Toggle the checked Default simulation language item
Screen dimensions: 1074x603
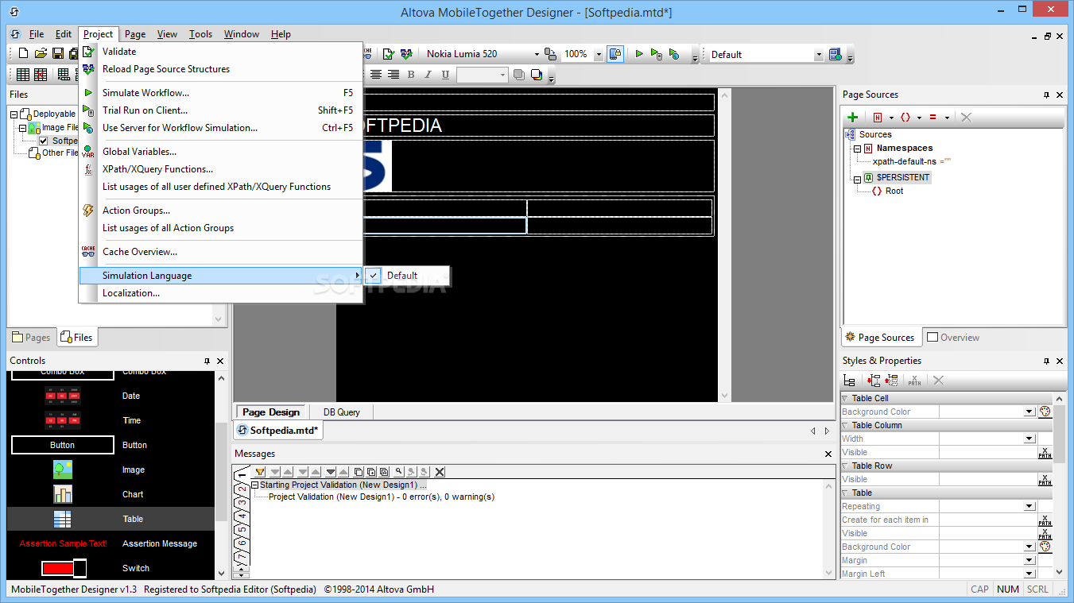(407, 276)
